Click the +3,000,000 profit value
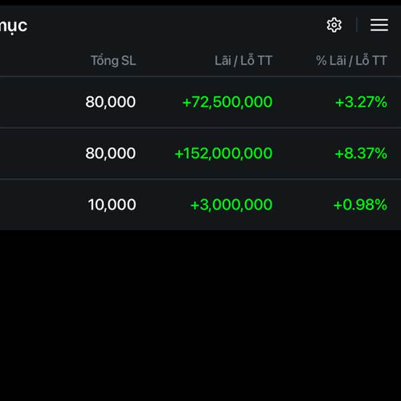 (x=231, y=205)
